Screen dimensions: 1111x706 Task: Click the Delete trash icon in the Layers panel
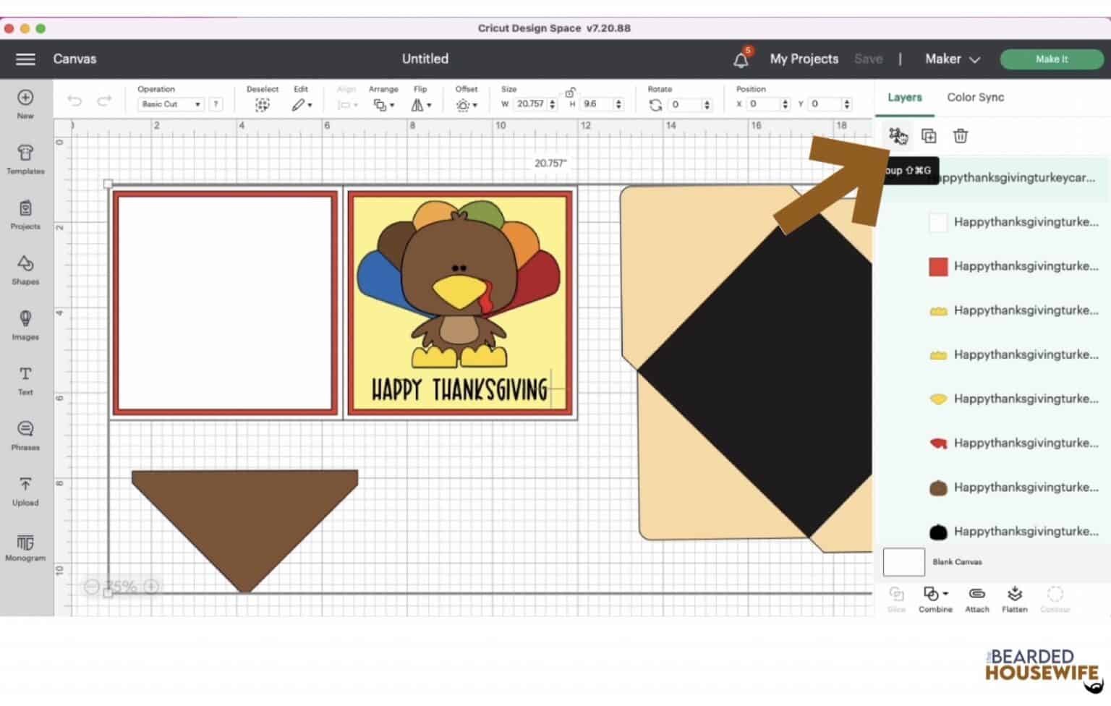click(960, 135)
